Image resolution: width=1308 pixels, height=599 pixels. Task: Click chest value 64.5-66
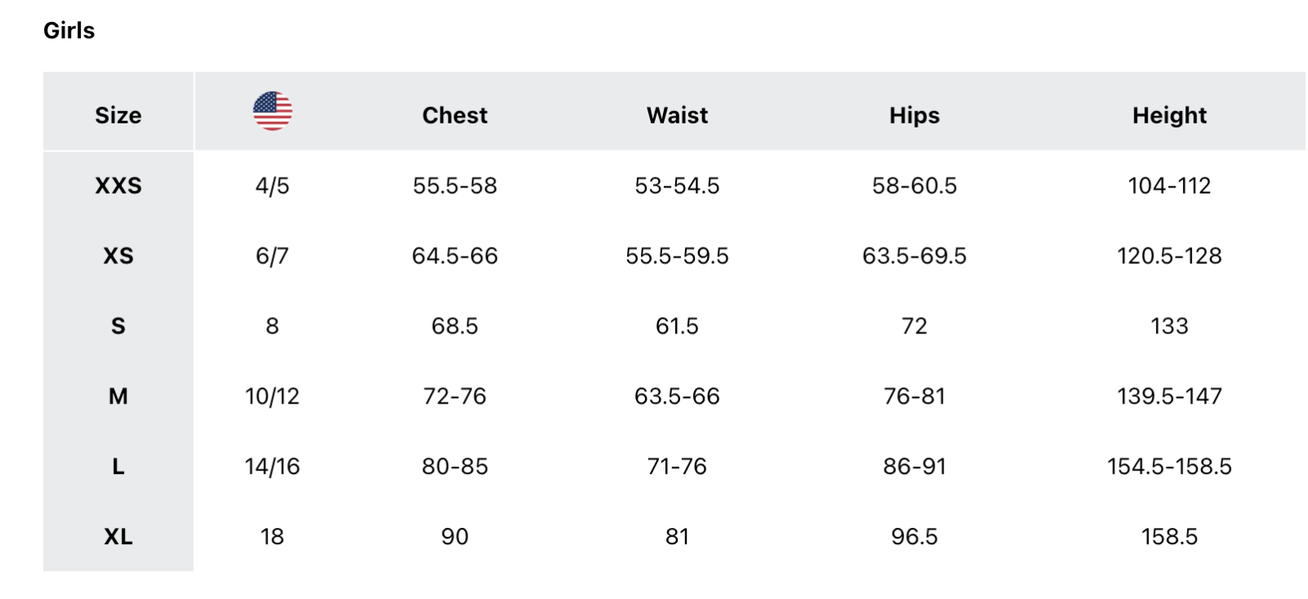[x=455, y=256]
